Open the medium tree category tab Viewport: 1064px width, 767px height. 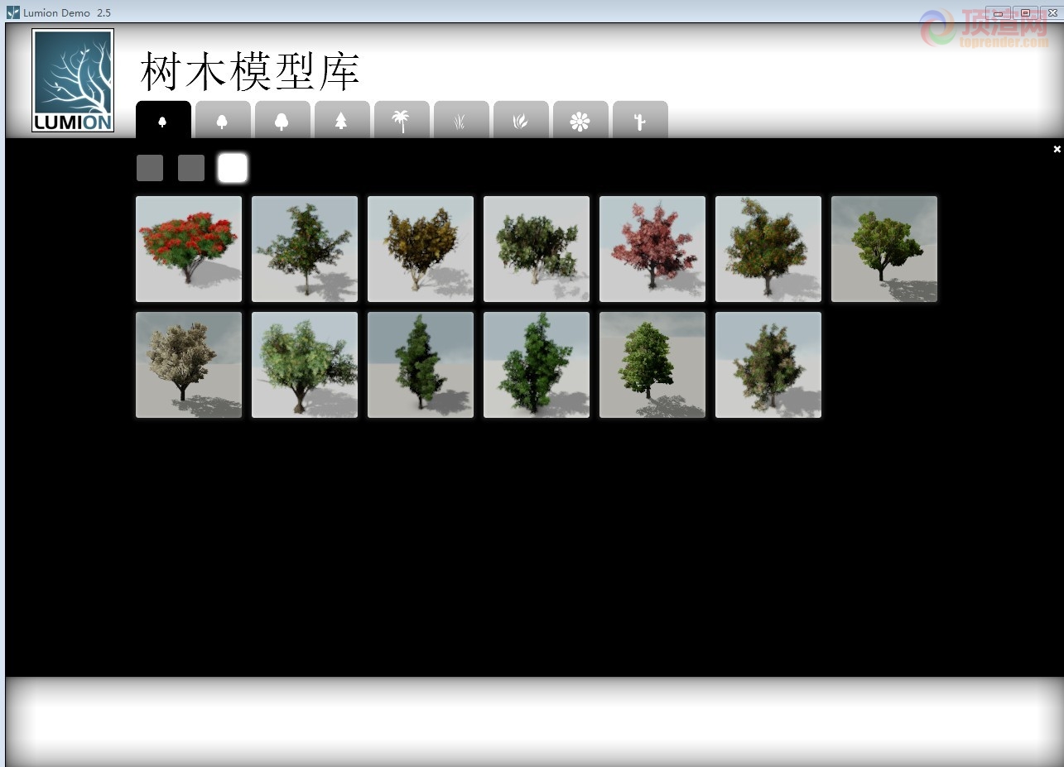click(x=223, y=120)
